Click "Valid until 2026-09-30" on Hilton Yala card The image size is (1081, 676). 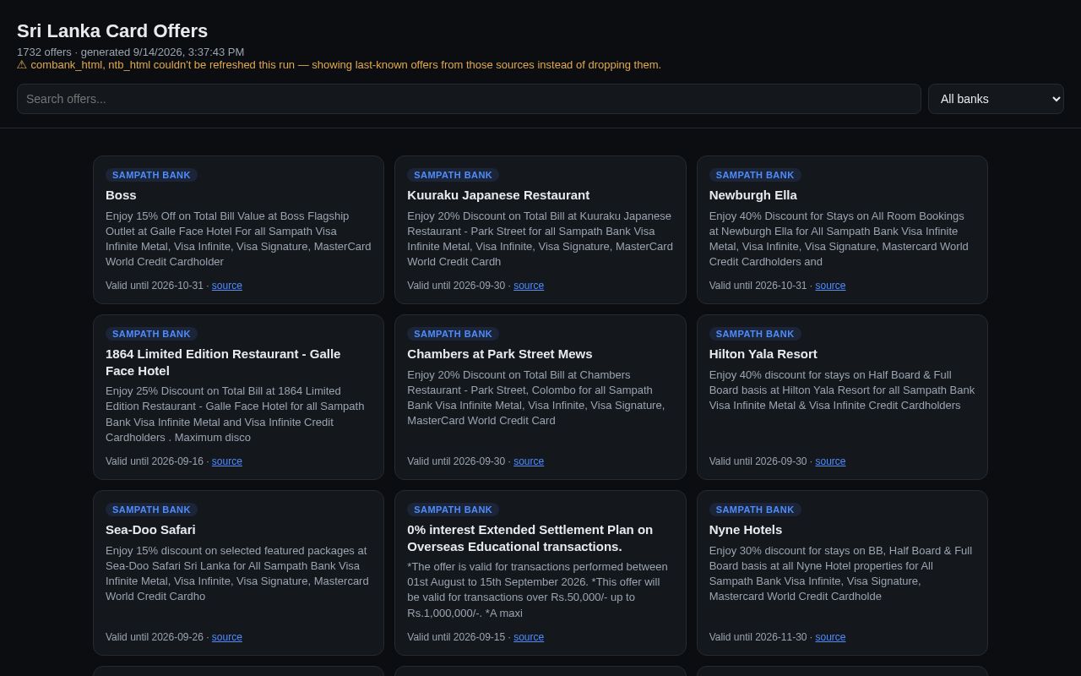pyautogui.click(x=758, y=461)
